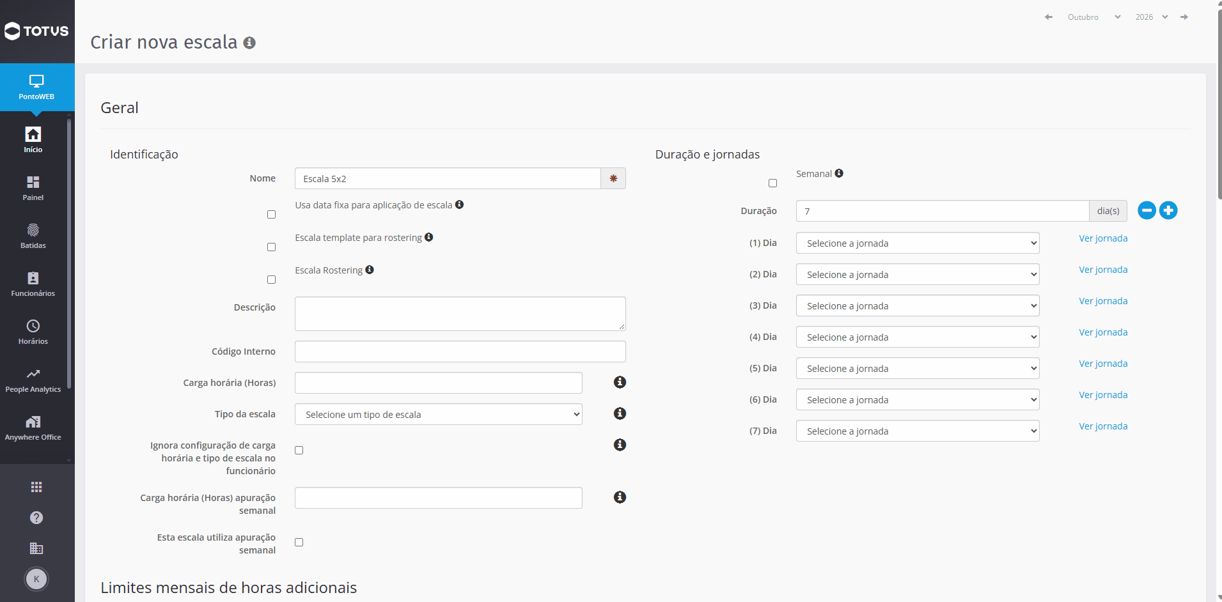Viewport: 1222px width, 602px height.
Task: Click Ver jornada link for (4) Dia
Action: point(1103,332)
